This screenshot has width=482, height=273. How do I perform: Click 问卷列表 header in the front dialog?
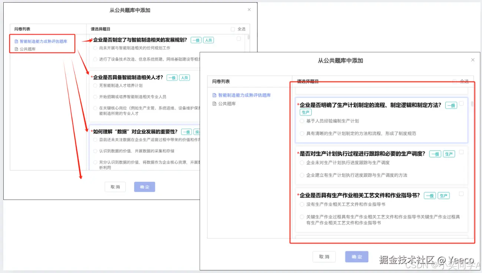[x=221, y=82]
